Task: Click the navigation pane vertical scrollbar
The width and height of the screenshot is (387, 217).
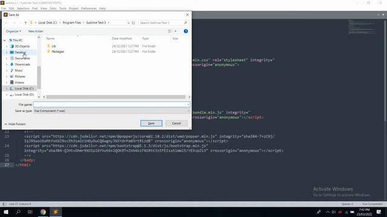Action: pyautogui.click(x=39, y=78)
